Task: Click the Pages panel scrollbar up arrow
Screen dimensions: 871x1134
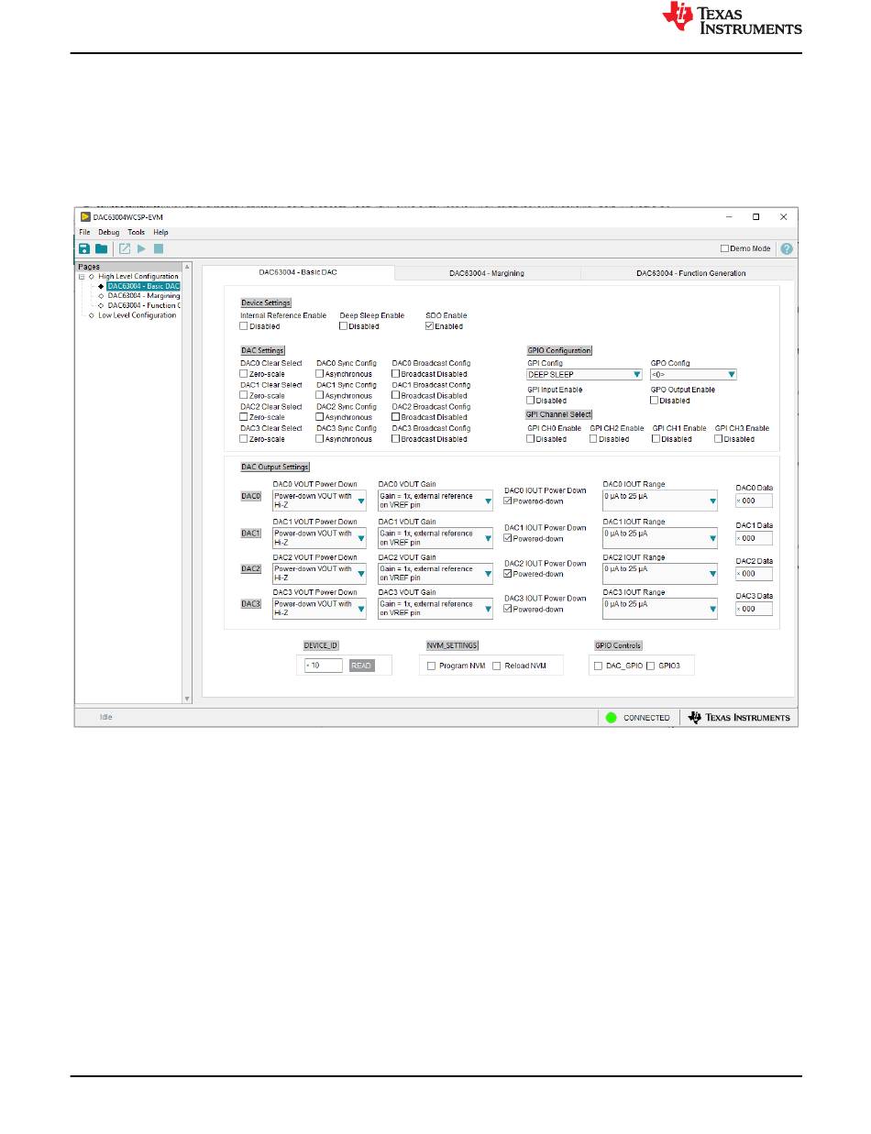Action: point(187,269)
